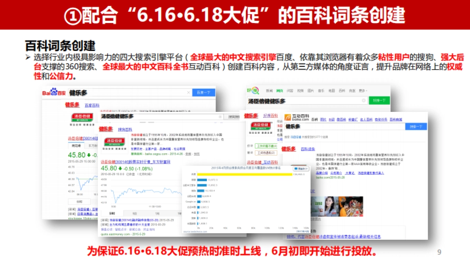Click the blue legend color swatch in the chart
The width and height of the screenshot is (470, 264).
coord(296,169)
